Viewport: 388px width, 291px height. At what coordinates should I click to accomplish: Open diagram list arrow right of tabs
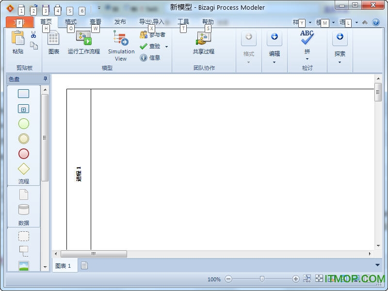click(377, 265)
